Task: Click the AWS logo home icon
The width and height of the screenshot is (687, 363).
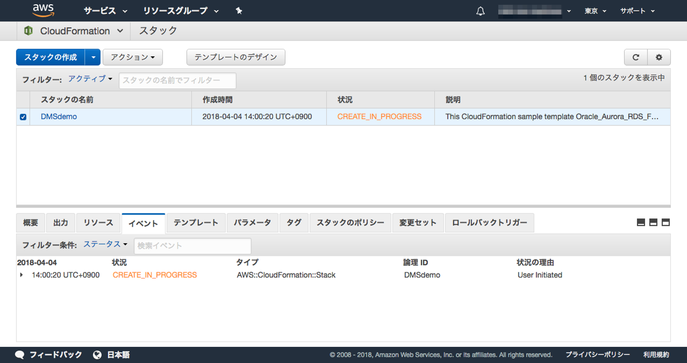Action: (x=43, y=10)
